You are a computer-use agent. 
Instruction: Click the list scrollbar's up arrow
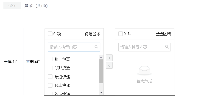click(101, 57)
